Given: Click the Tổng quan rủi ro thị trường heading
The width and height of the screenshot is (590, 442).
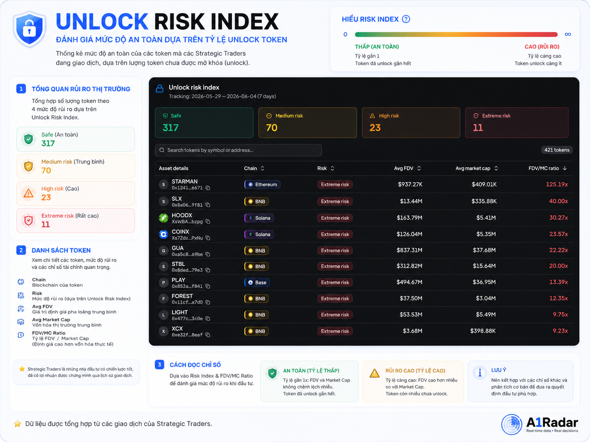Looking at the screenshot, I should [x=81, y=89].
